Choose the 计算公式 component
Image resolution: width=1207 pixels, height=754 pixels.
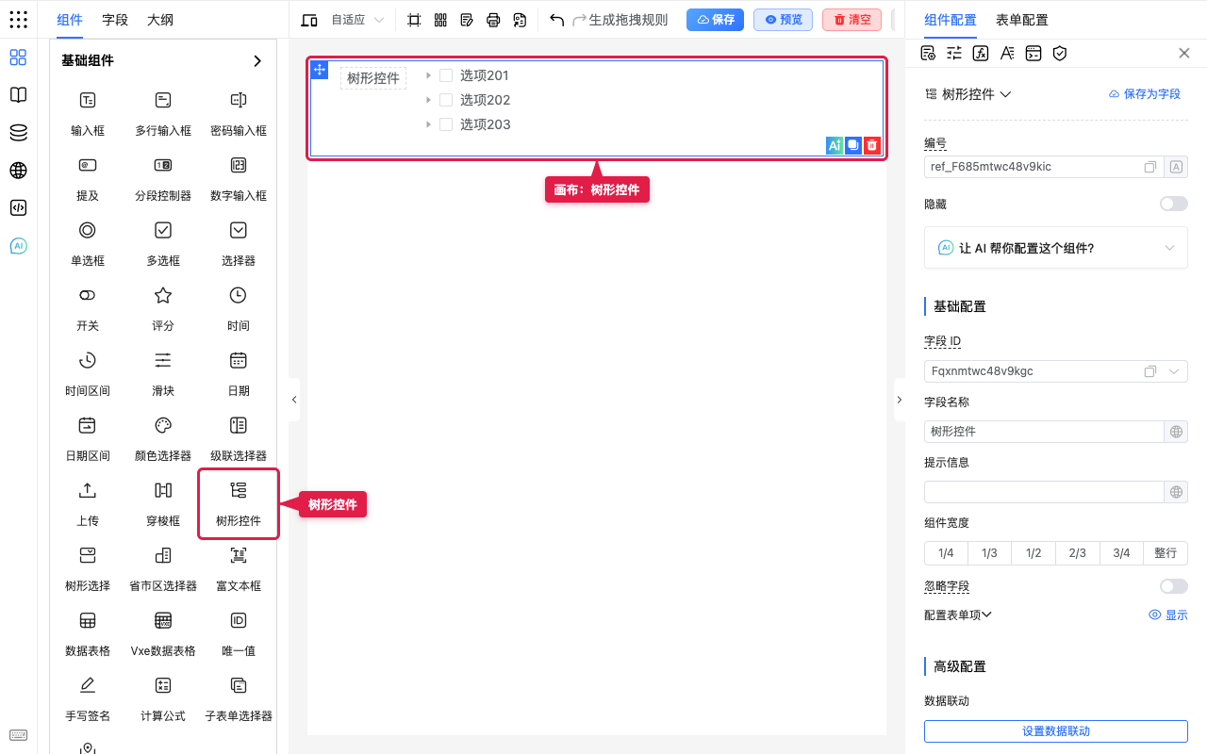pos(163,698)
